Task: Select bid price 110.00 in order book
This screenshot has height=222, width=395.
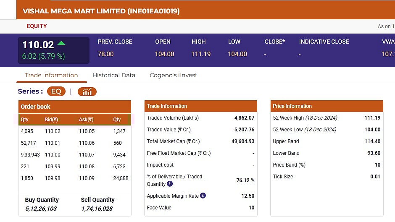Action: click(53, 155)
